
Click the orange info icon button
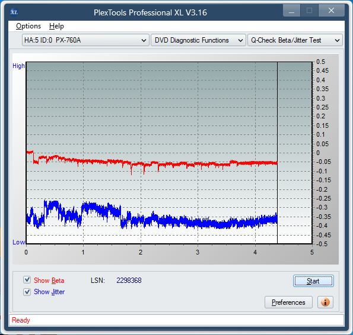(325, 302)
